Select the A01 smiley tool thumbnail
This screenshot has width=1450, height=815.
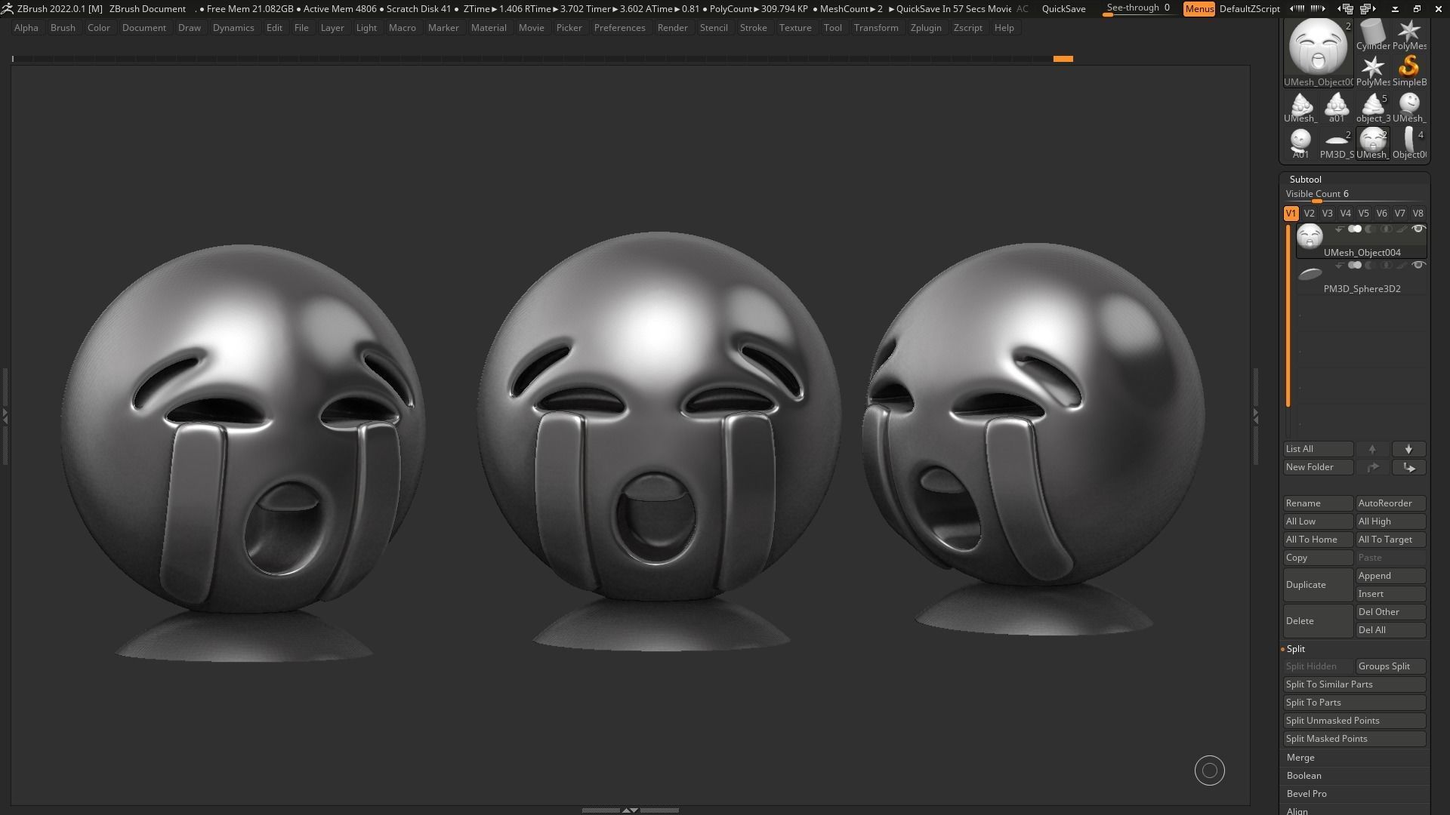(x=1300, y=144)
